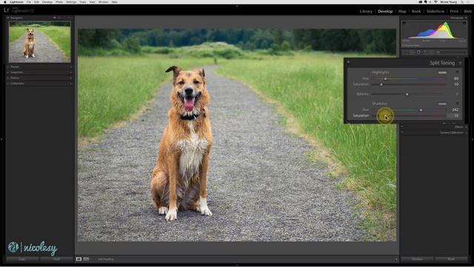Add a new snapshot with plus icon
Image resolution: width=474 pixels, height=267 pixels.
click(70, 73)
